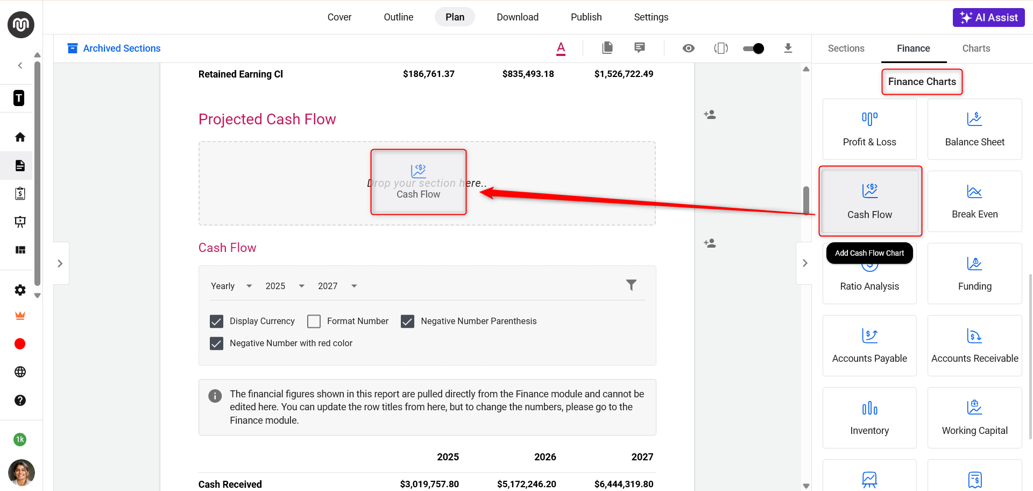
Task: Click the left sidebar scroll down arrow
Action: [x=37, y=295]
